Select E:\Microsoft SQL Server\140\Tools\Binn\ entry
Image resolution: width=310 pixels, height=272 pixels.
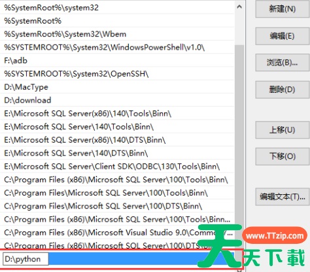point(117,127)
